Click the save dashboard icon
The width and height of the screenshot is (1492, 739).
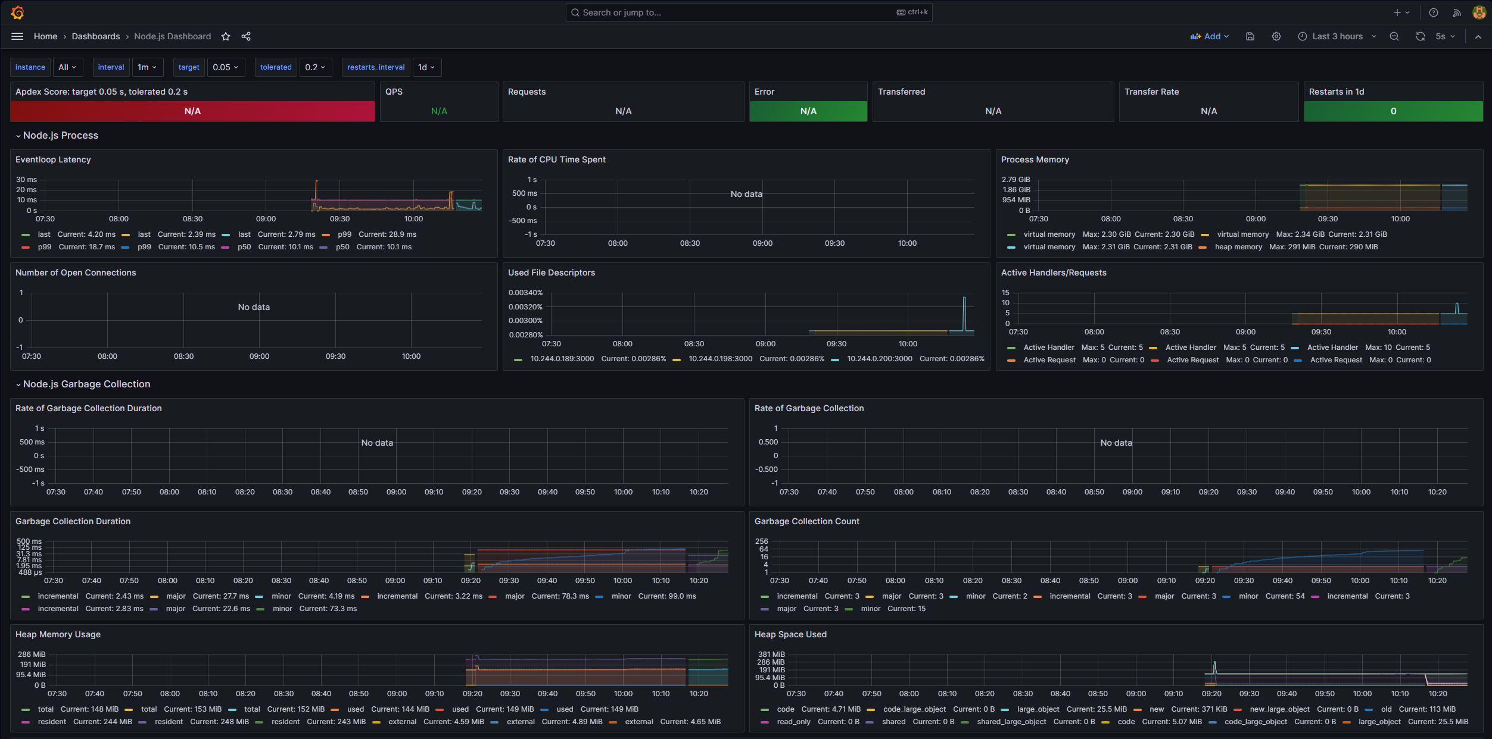(x=1250, y=36)
